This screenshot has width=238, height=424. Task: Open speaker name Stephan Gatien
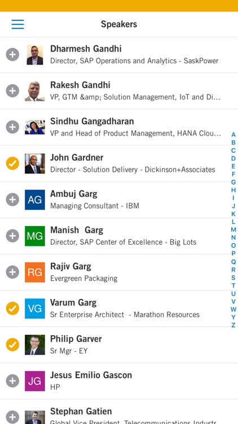point(81,412)
